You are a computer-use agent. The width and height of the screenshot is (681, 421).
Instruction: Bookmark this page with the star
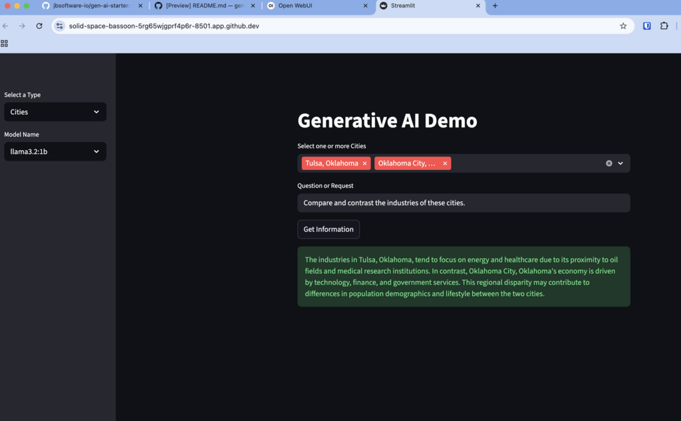[623, 26]
